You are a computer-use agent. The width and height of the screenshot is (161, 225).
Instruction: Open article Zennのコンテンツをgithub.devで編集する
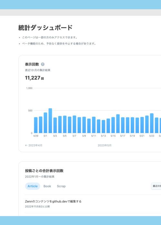point(53,201)
